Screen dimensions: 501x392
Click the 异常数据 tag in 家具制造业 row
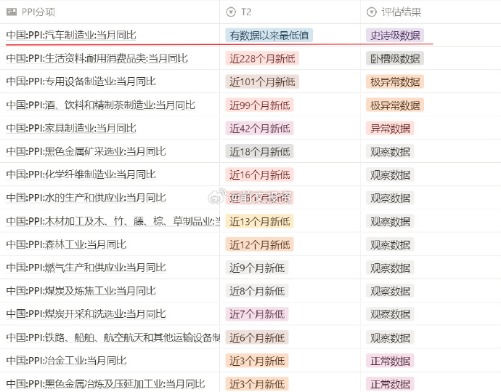tap(390, 128)
